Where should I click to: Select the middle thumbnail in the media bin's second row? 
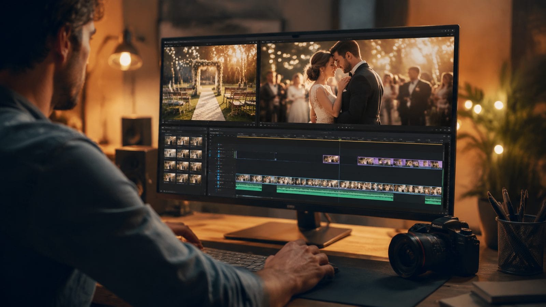pyautogui.click(x=183, y=153)
